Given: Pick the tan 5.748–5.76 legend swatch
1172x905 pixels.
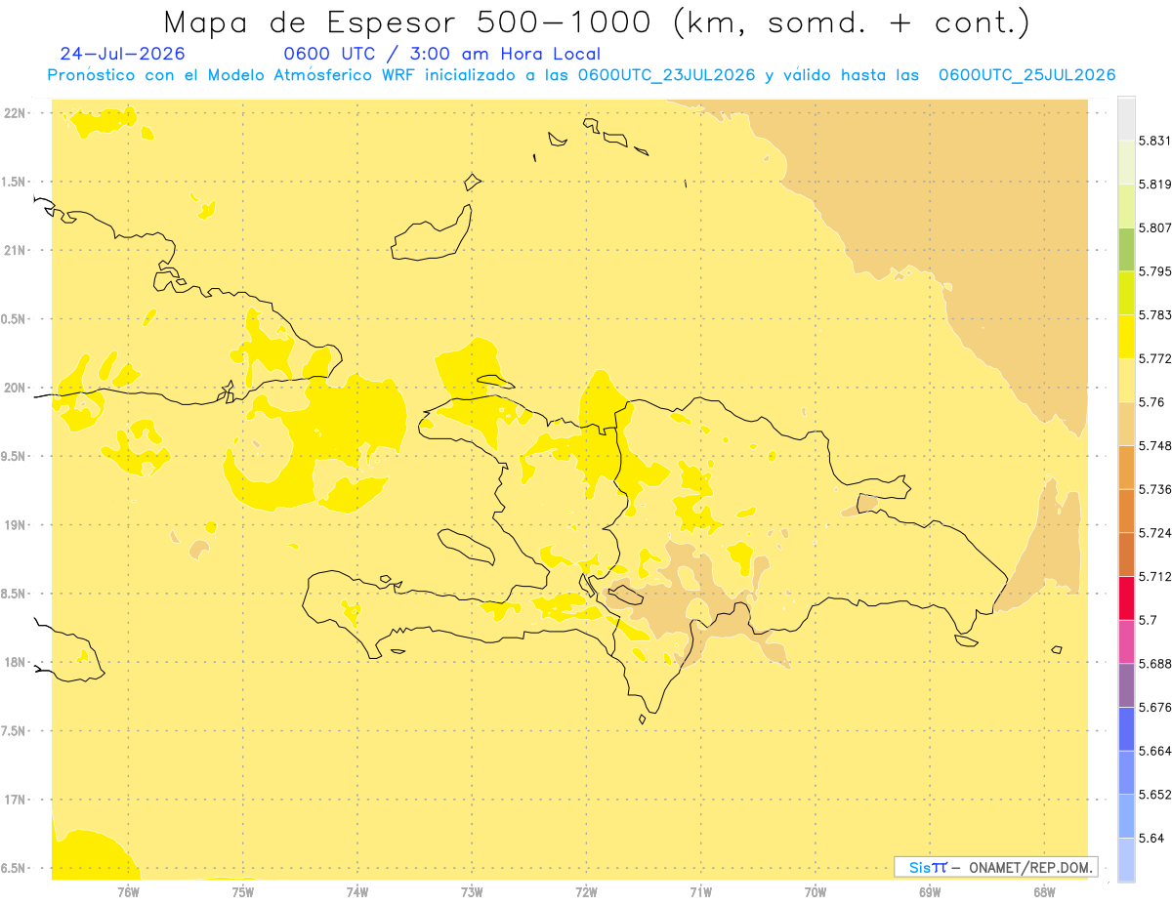Looking at the screenshot, I should click(x=1126, y=424).
